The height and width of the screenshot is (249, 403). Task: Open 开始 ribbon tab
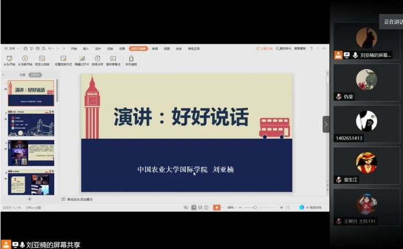point(74,48)
